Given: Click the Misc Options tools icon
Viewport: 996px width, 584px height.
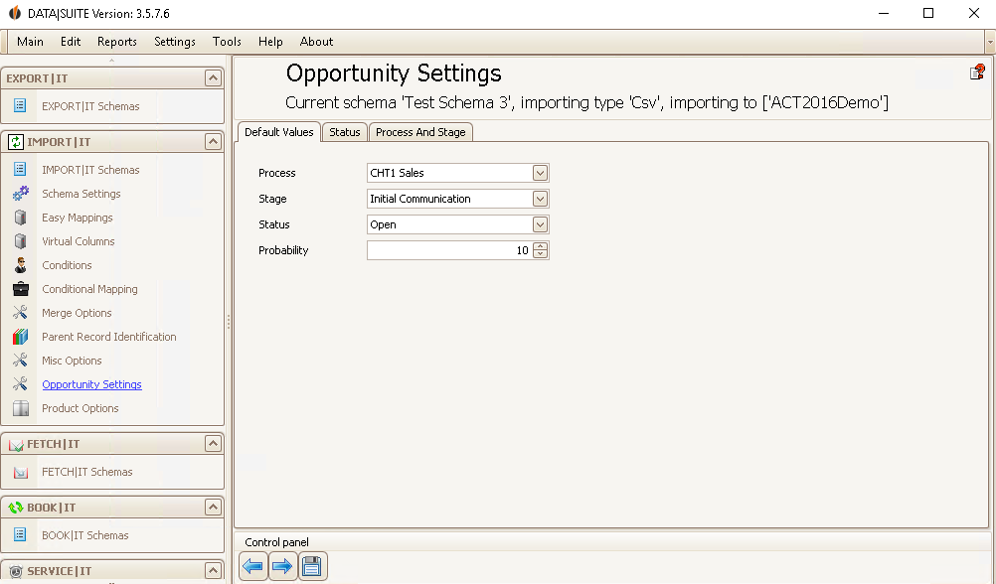Looking at the screenshot, I should point(20,360).
